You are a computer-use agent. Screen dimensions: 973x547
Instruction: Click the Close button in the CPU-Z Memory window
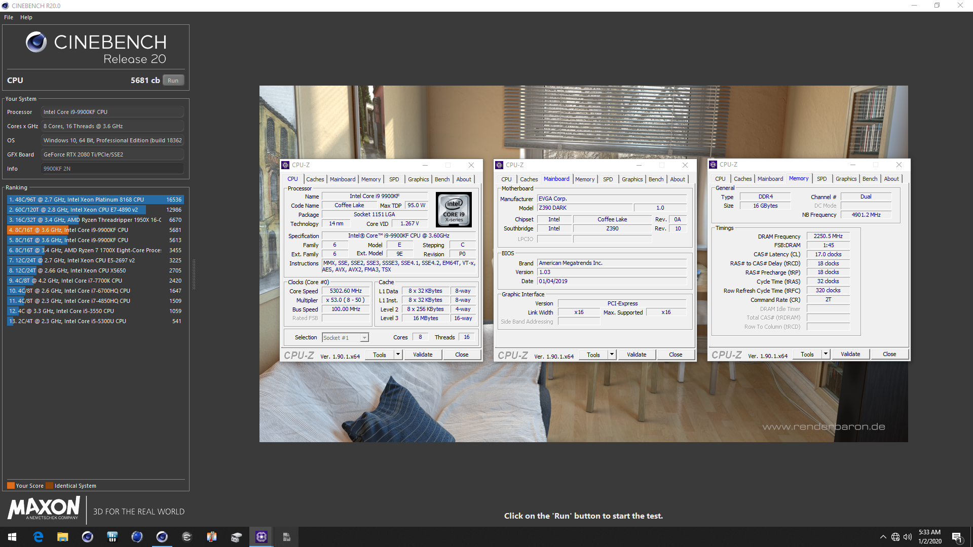889,354
